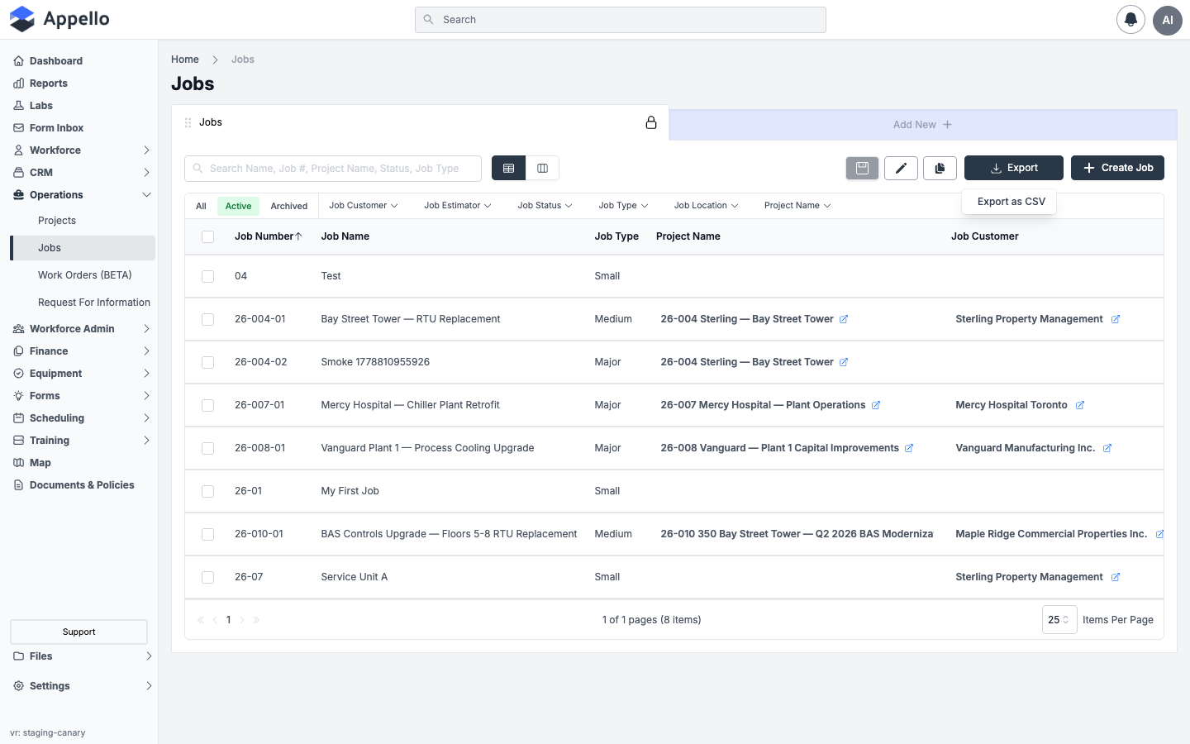Open the AI user avatar menu
The height and width of the screenshot is (744, 1190).
point(1168,20)
